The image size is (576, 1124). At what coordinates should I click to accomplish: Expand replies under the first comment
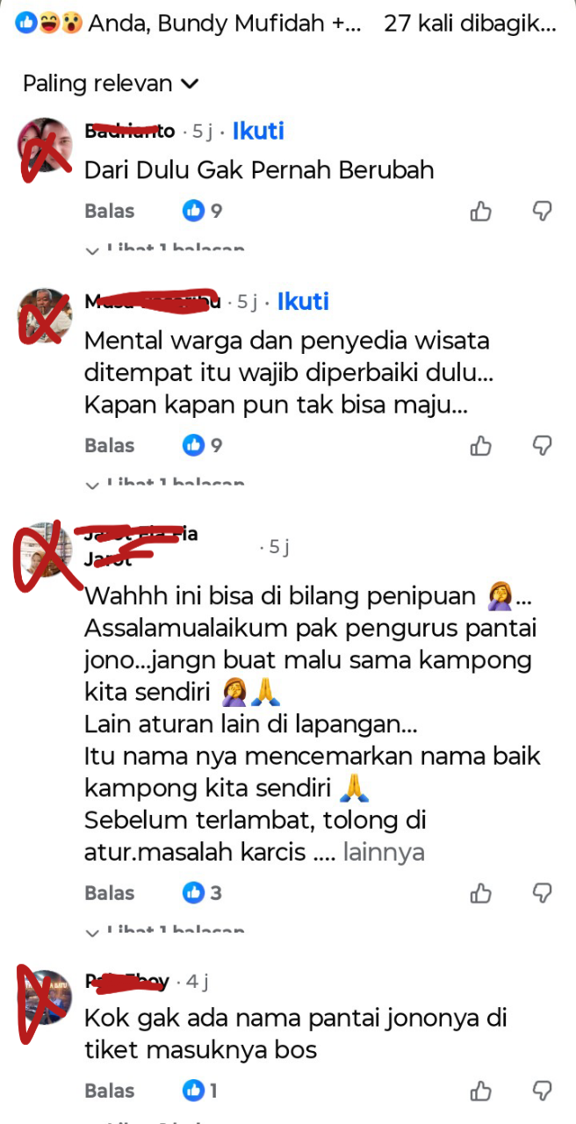[x=164, y=249]
